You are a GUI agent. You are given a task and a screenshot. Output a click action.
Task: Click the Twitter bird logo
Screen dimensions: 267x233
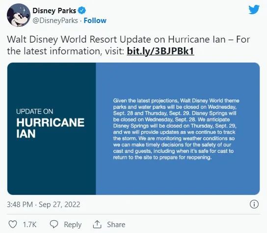254,10
